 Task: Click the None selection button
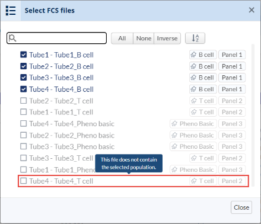coord(144,39)
